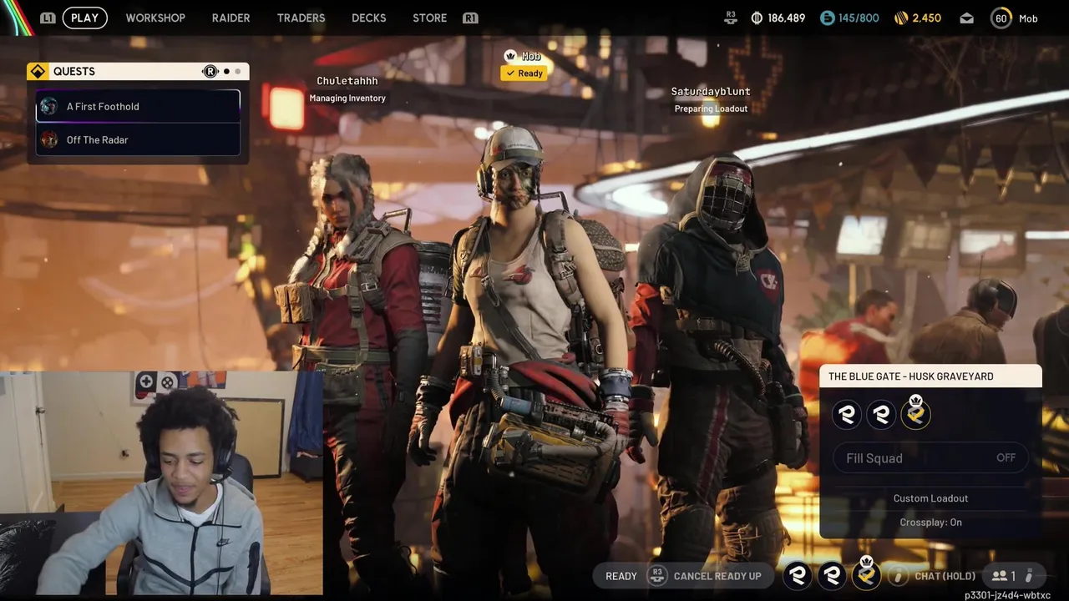Click the crowned leader emblem in Blue Gate panel
This screenshot has height=601, width=1069.
click(915, 412)
